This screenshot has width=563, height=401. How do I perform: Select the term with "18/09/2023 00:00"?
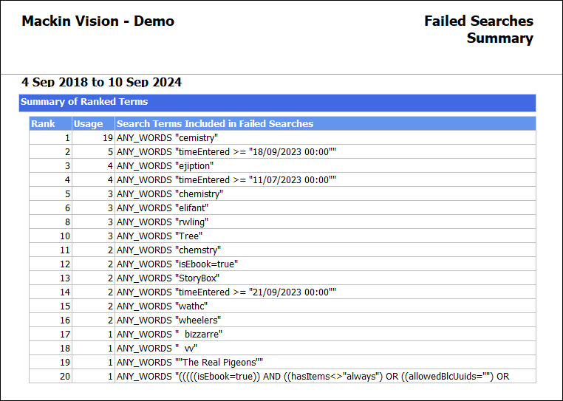pos(226,152)
